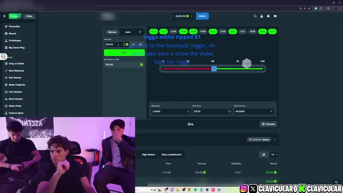Click the My Game Play icon
The width and height of the screenshot is (343, 193).
tap(6, 48)
